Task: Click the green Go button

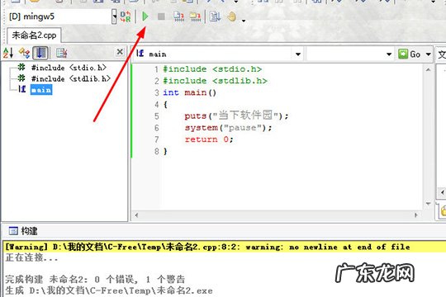Action: (410, 54)
